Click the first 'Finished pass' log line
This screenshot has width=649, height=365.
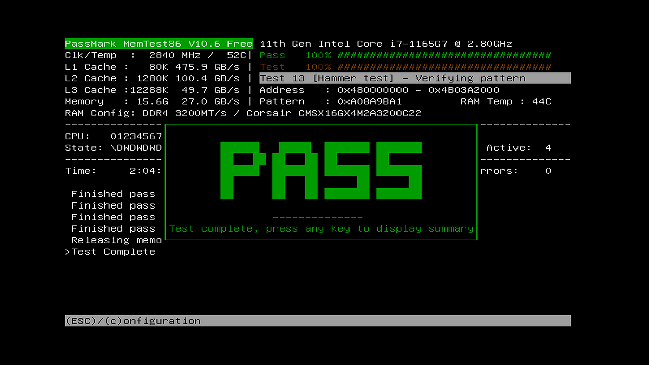click(x=113, y=194)
